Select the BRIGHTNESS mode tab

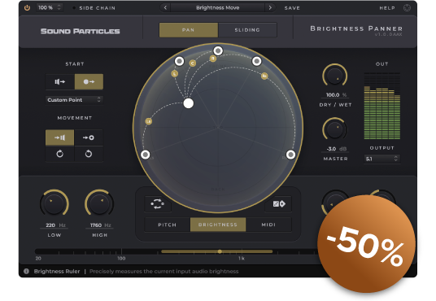click(x=218, y=225)
